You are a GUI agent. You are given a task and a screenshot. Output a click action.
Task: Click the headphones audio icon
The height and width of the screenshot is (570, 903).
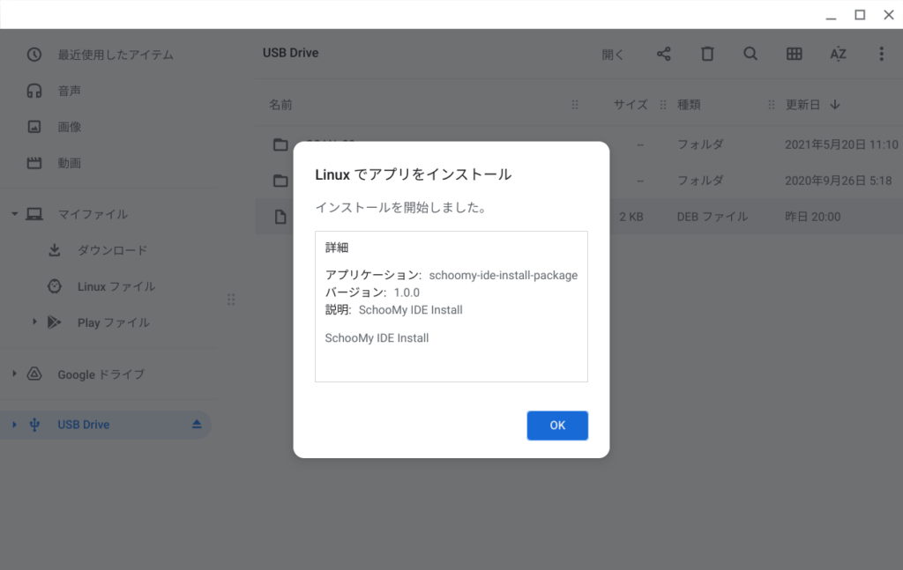pyautogui.click(x=34, y=91)
